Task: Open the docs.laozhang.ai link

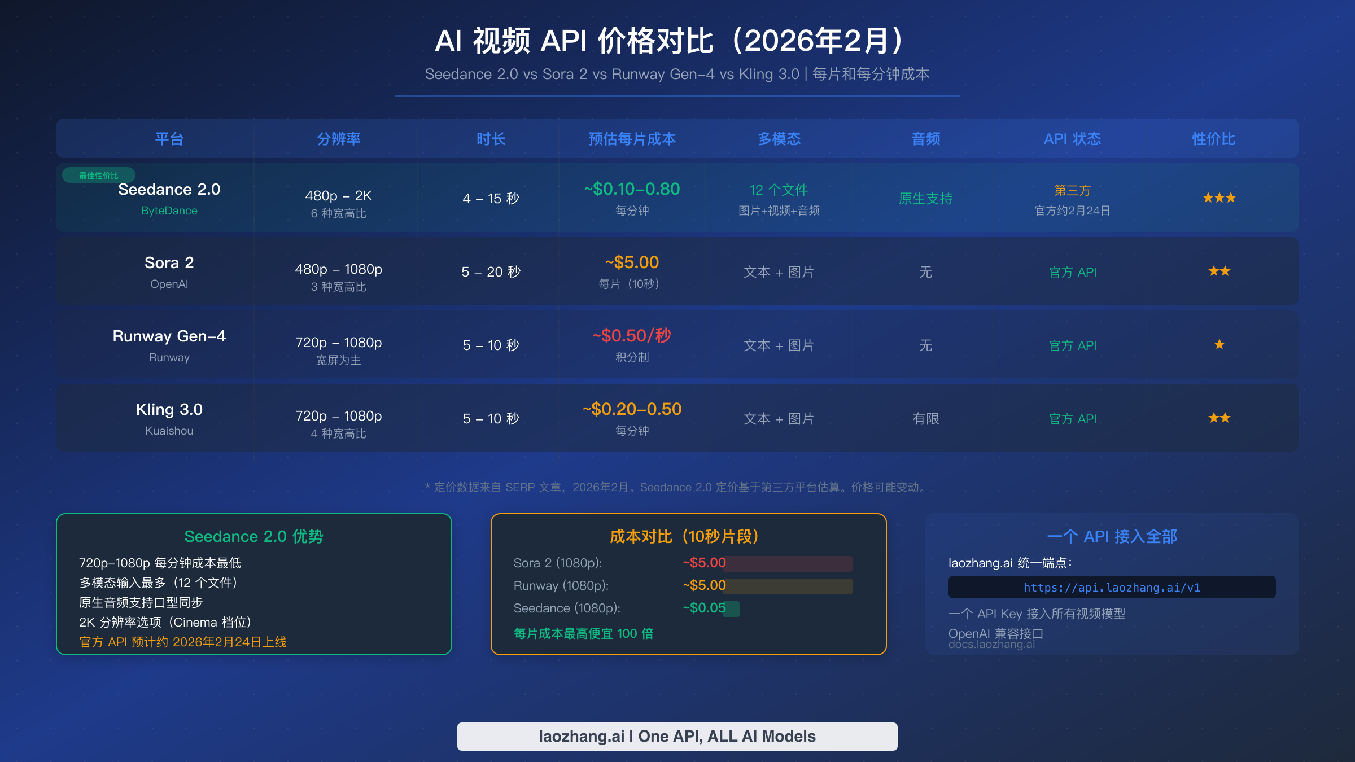Action: pyautogui.click(x=992, y=645)
